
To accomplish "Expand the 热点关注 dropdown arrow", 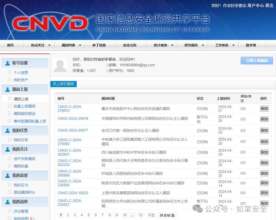I will [x=50, y=45].
